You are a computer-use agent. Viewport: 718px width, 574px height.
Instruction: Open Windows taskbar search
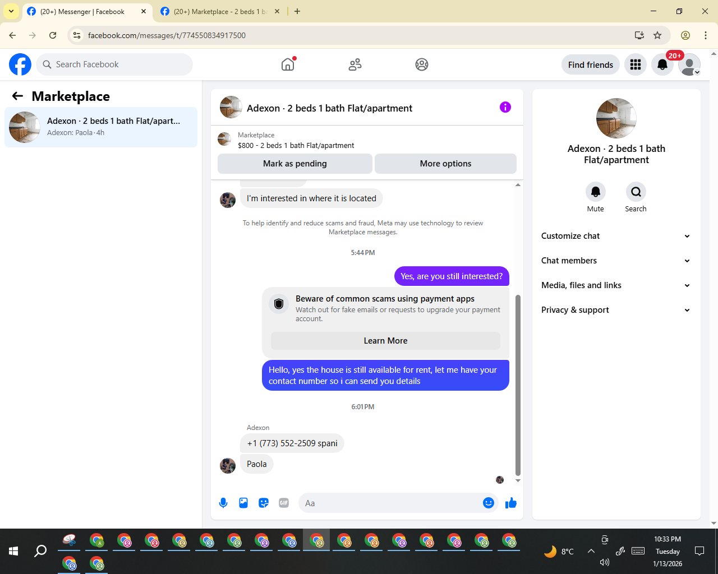(40, 551)
